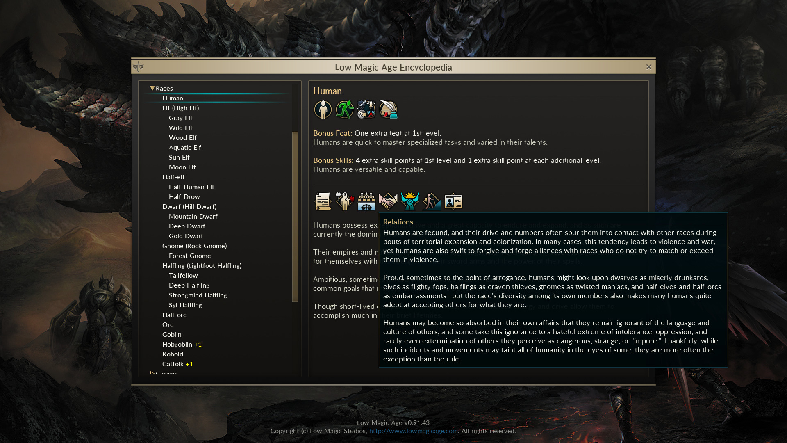Screen dimensions: 787x443
Task: Select the Strongmind Halfling entry
Action: click(198, 295)
